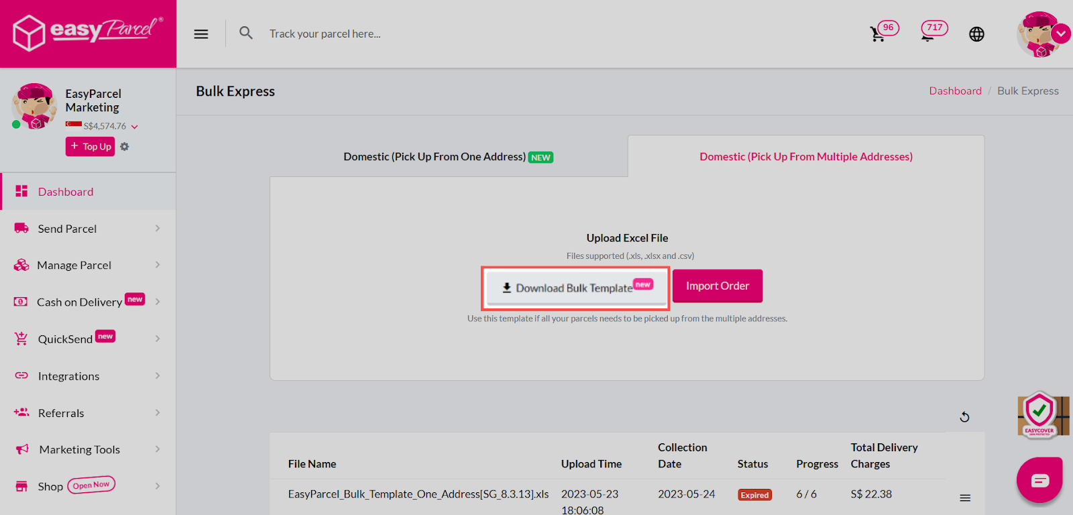Click the 6 / 6 progress value
Image resolution: width=1073 pixels, height=515 pixels.
click(x=806, y=494)
